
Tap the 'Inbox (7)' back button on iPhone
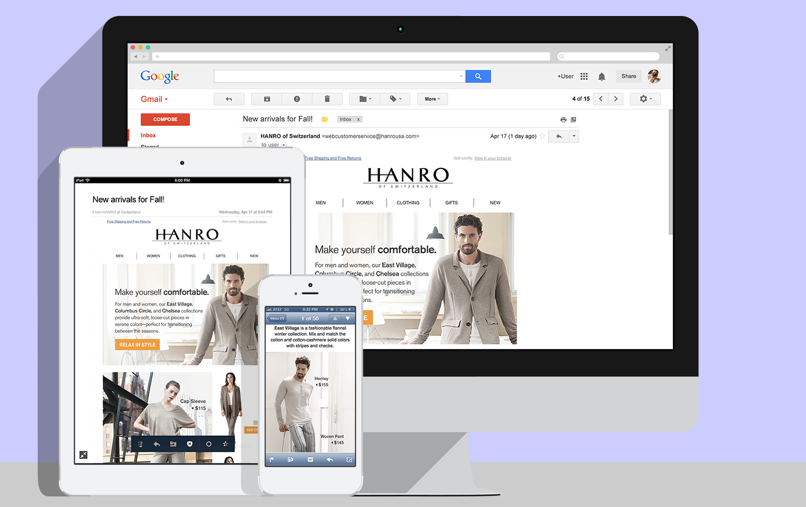277,319
